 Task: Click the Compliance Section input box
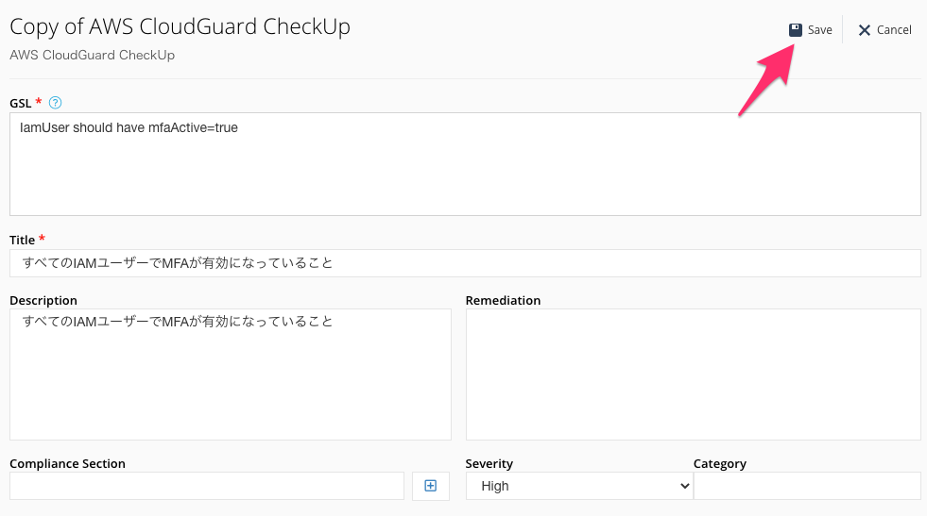(x=207, y=486)
